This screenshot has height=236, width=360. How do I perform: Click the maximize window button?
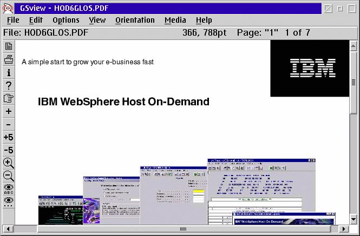(x=352, y=9)
